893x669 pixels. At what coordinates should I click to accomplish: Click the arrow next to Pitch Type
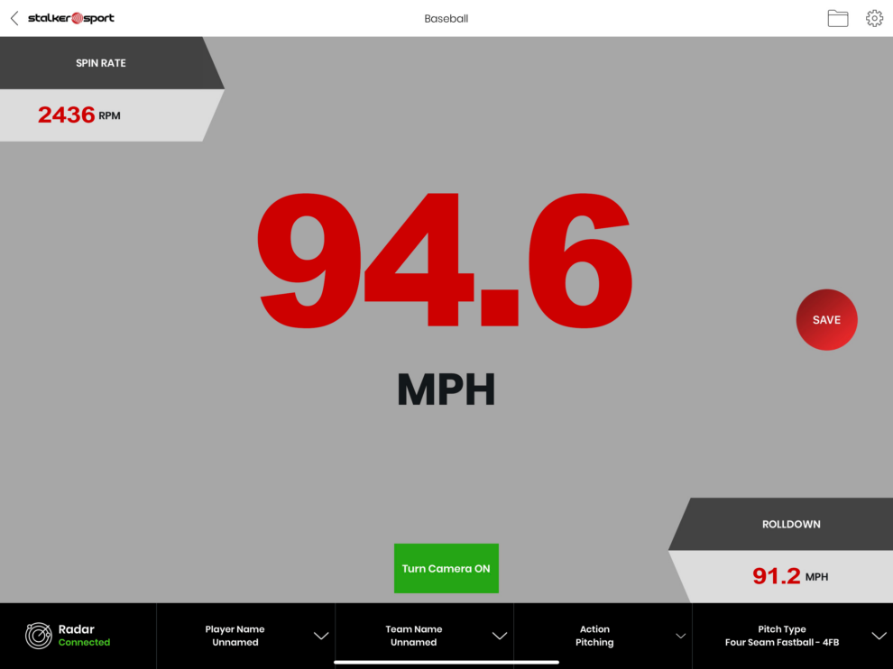point(879,636)
